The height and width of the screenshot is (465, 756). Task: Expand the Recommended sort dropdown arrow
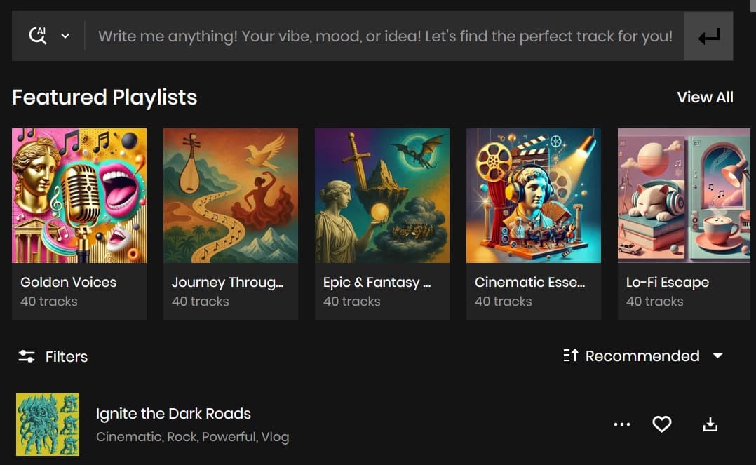click(717, 356)
